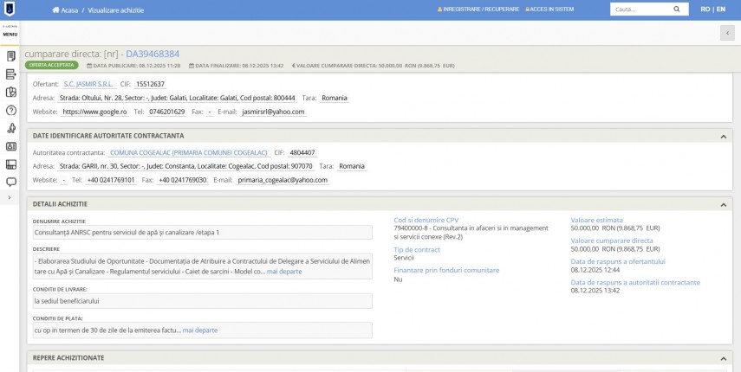
Task: Click the ID card icon in sidebar
Action: tap(11, 146)
